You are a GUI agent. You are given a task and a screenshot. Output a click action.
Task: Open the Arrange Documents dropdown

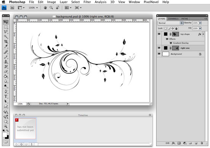[x=68, y=8]
